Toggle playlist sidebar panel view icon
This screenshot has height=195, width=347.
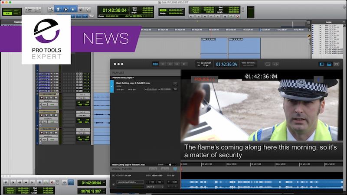tap(322, 64)
